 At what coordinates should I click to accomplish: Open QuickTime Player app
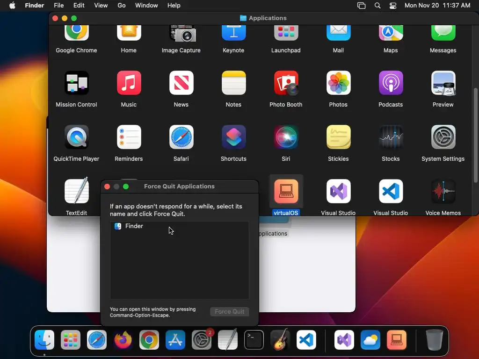[76, 137]
